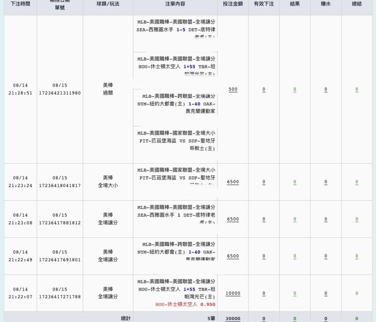Image resolution: width=376 pixels, height=322 pixels.
Task: Click bet time 21:22:07
Action: 21,297
